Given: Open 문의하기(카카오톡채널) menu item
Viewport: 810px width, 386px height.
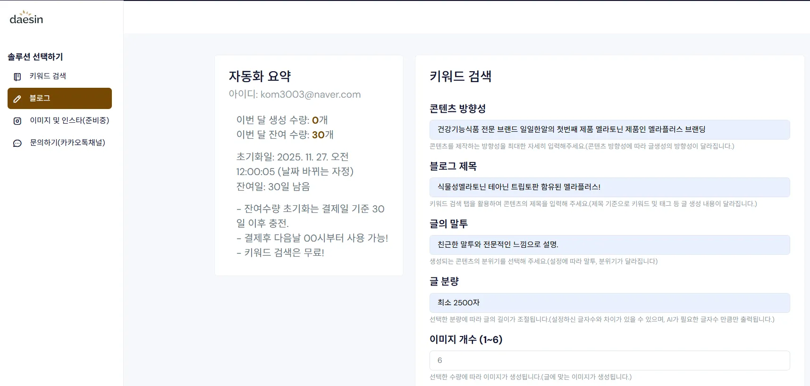Looking at the screenshot, I should click(59, 143).
